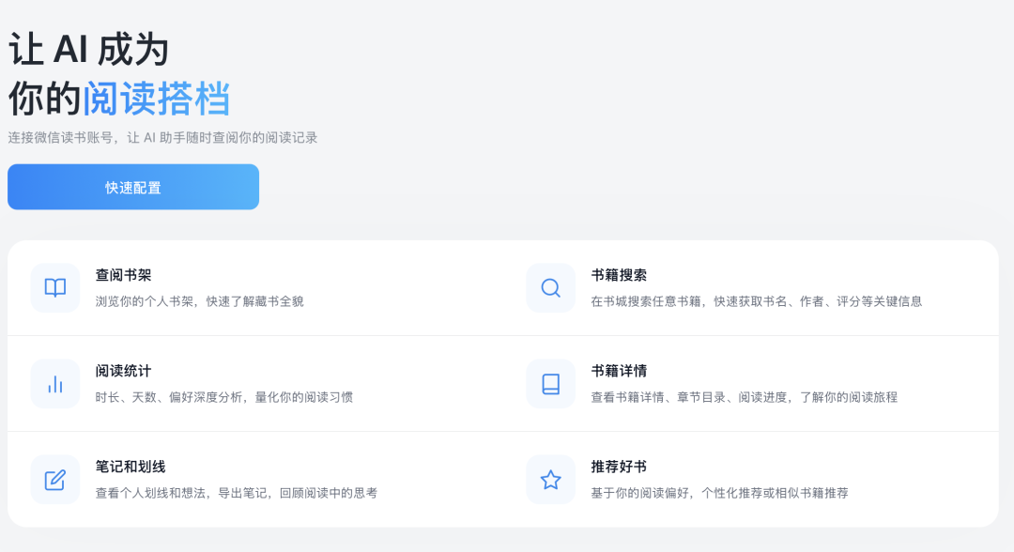Click subtitle 连接微信读书账号
1014x552 pixels.
[x=60, y=138]
